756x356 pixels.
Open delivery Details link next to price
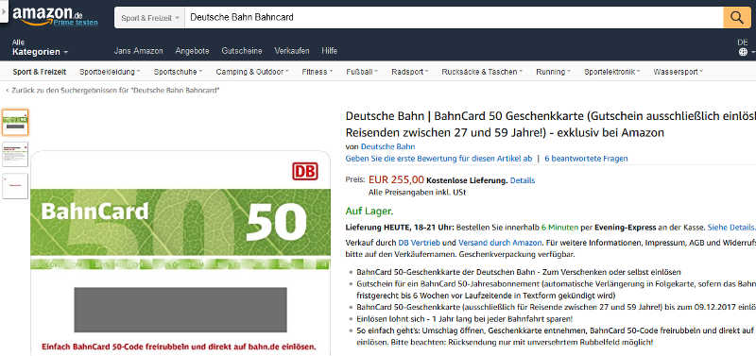[523, 180]
